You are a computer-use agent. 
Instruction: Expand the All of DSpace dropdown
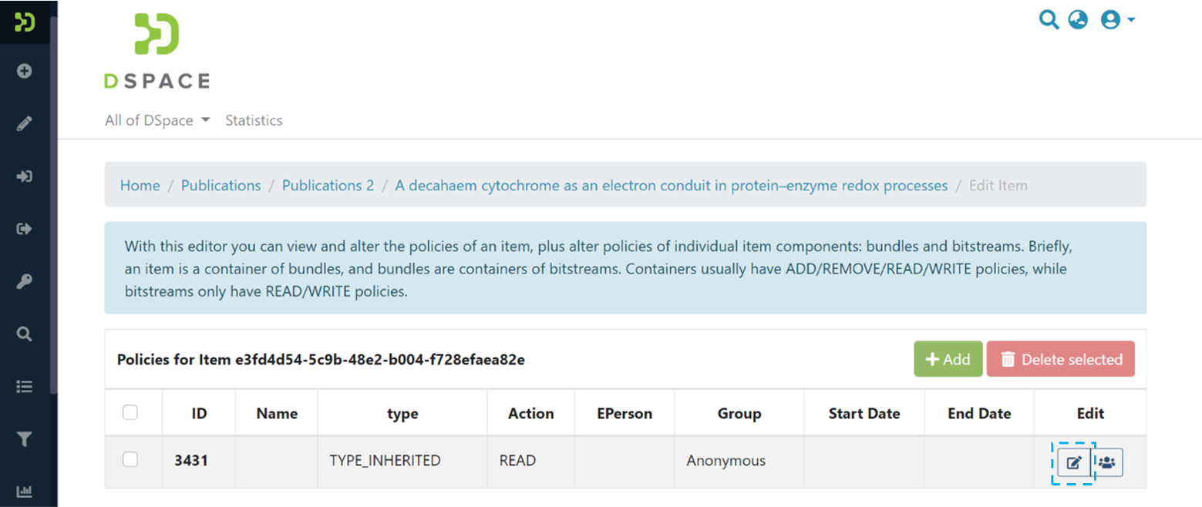(157, 121)
